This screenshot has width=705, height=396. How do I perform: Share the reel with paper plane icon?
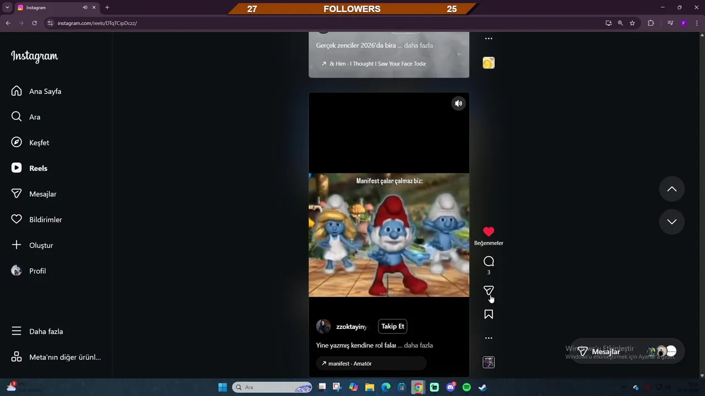pyautogui.click(x=489, y=290)
